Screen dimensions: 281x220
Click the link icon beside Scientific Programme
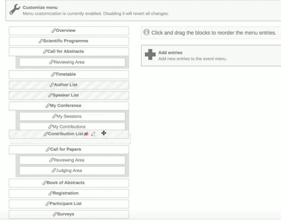pyautogui.click(x=41, y=41)
